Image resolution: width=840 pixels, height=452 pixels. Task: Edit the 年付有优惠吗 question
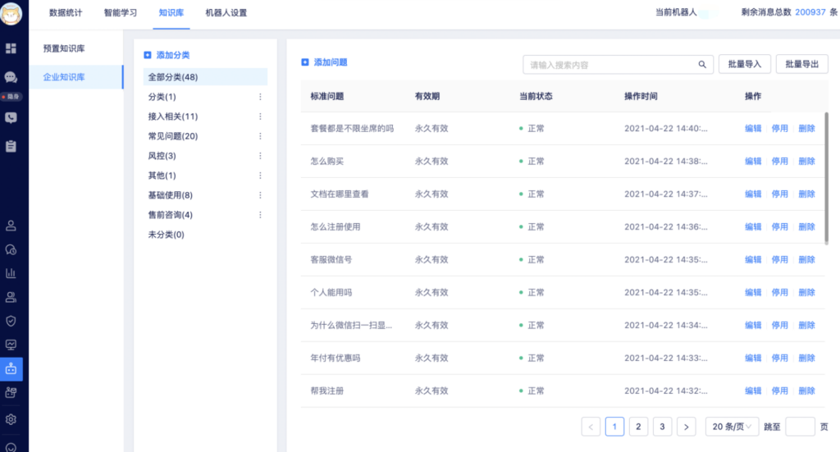click(753, 358)
